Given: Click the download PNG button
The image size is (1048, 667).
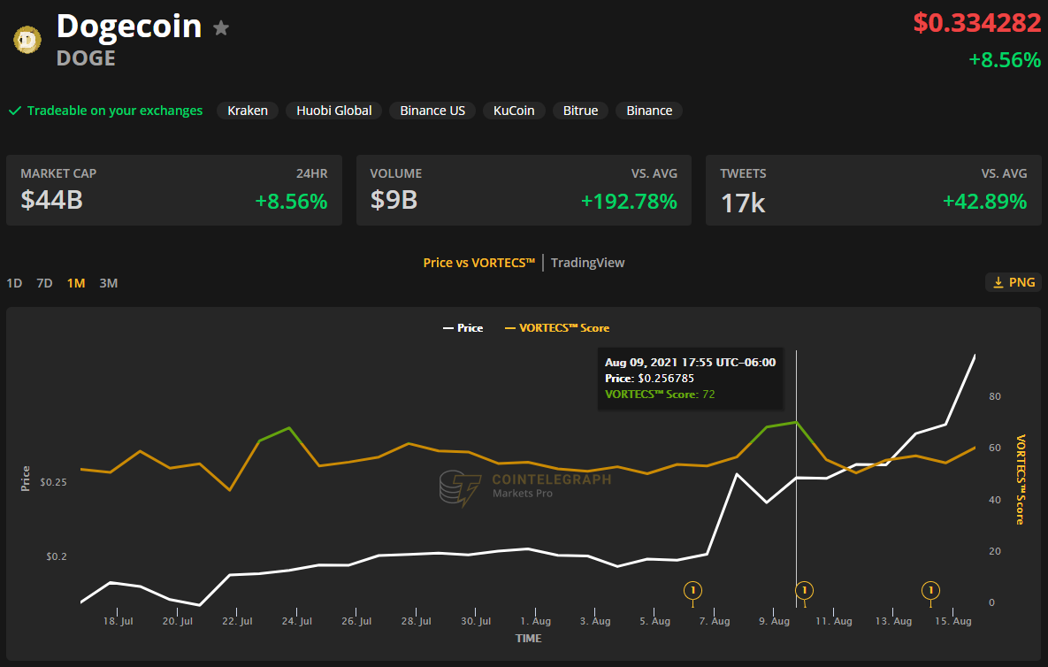Looking at the screenshot, I should pyautogui.click(x=1014, y=282).
